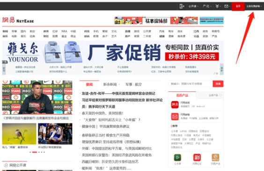Click the red 登录 login button
Screen dimensions: 264x171
pos(238,7)
